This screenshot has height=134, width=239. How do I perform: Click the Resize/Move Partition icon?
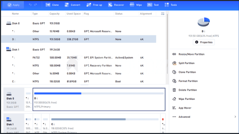pos(174,54)
